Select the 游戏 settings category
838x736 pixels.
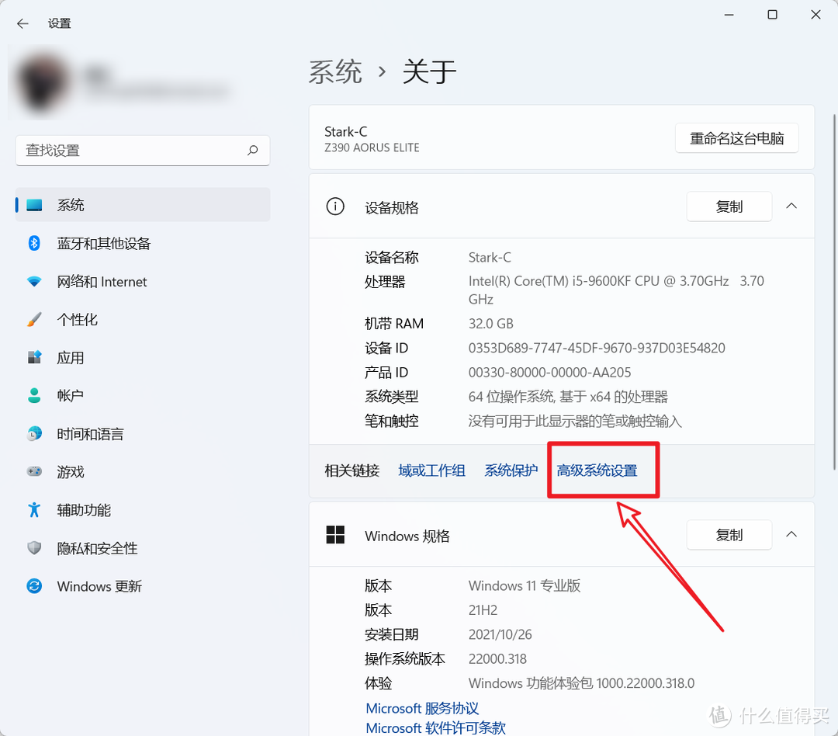click(71, 471)
